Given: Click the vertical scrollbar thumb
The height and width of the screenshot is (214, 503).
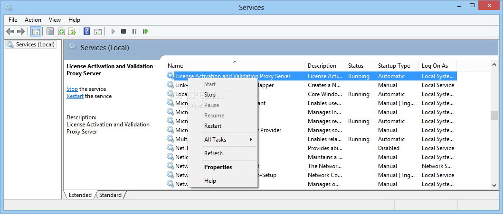Looking at the screenshot, I should pyautogui.click(x=494, y=116).
